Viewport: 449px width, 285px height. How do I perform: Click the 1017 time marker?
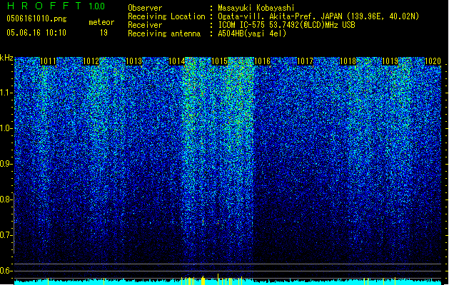coord(305,61)
